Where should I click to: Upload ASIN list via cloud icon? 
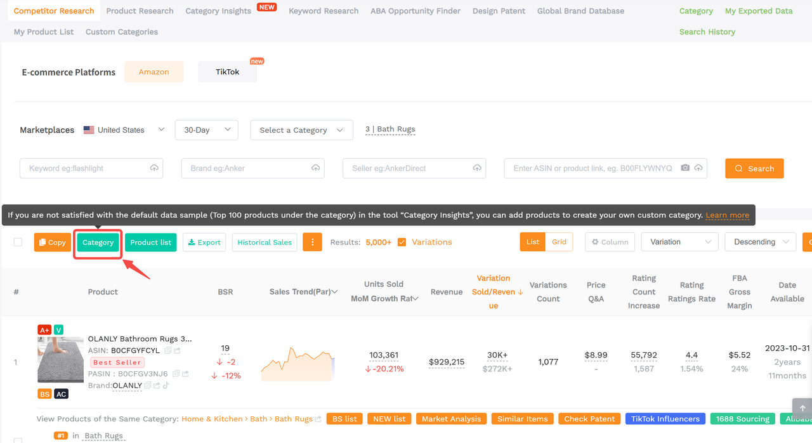(x=698, y=168)
